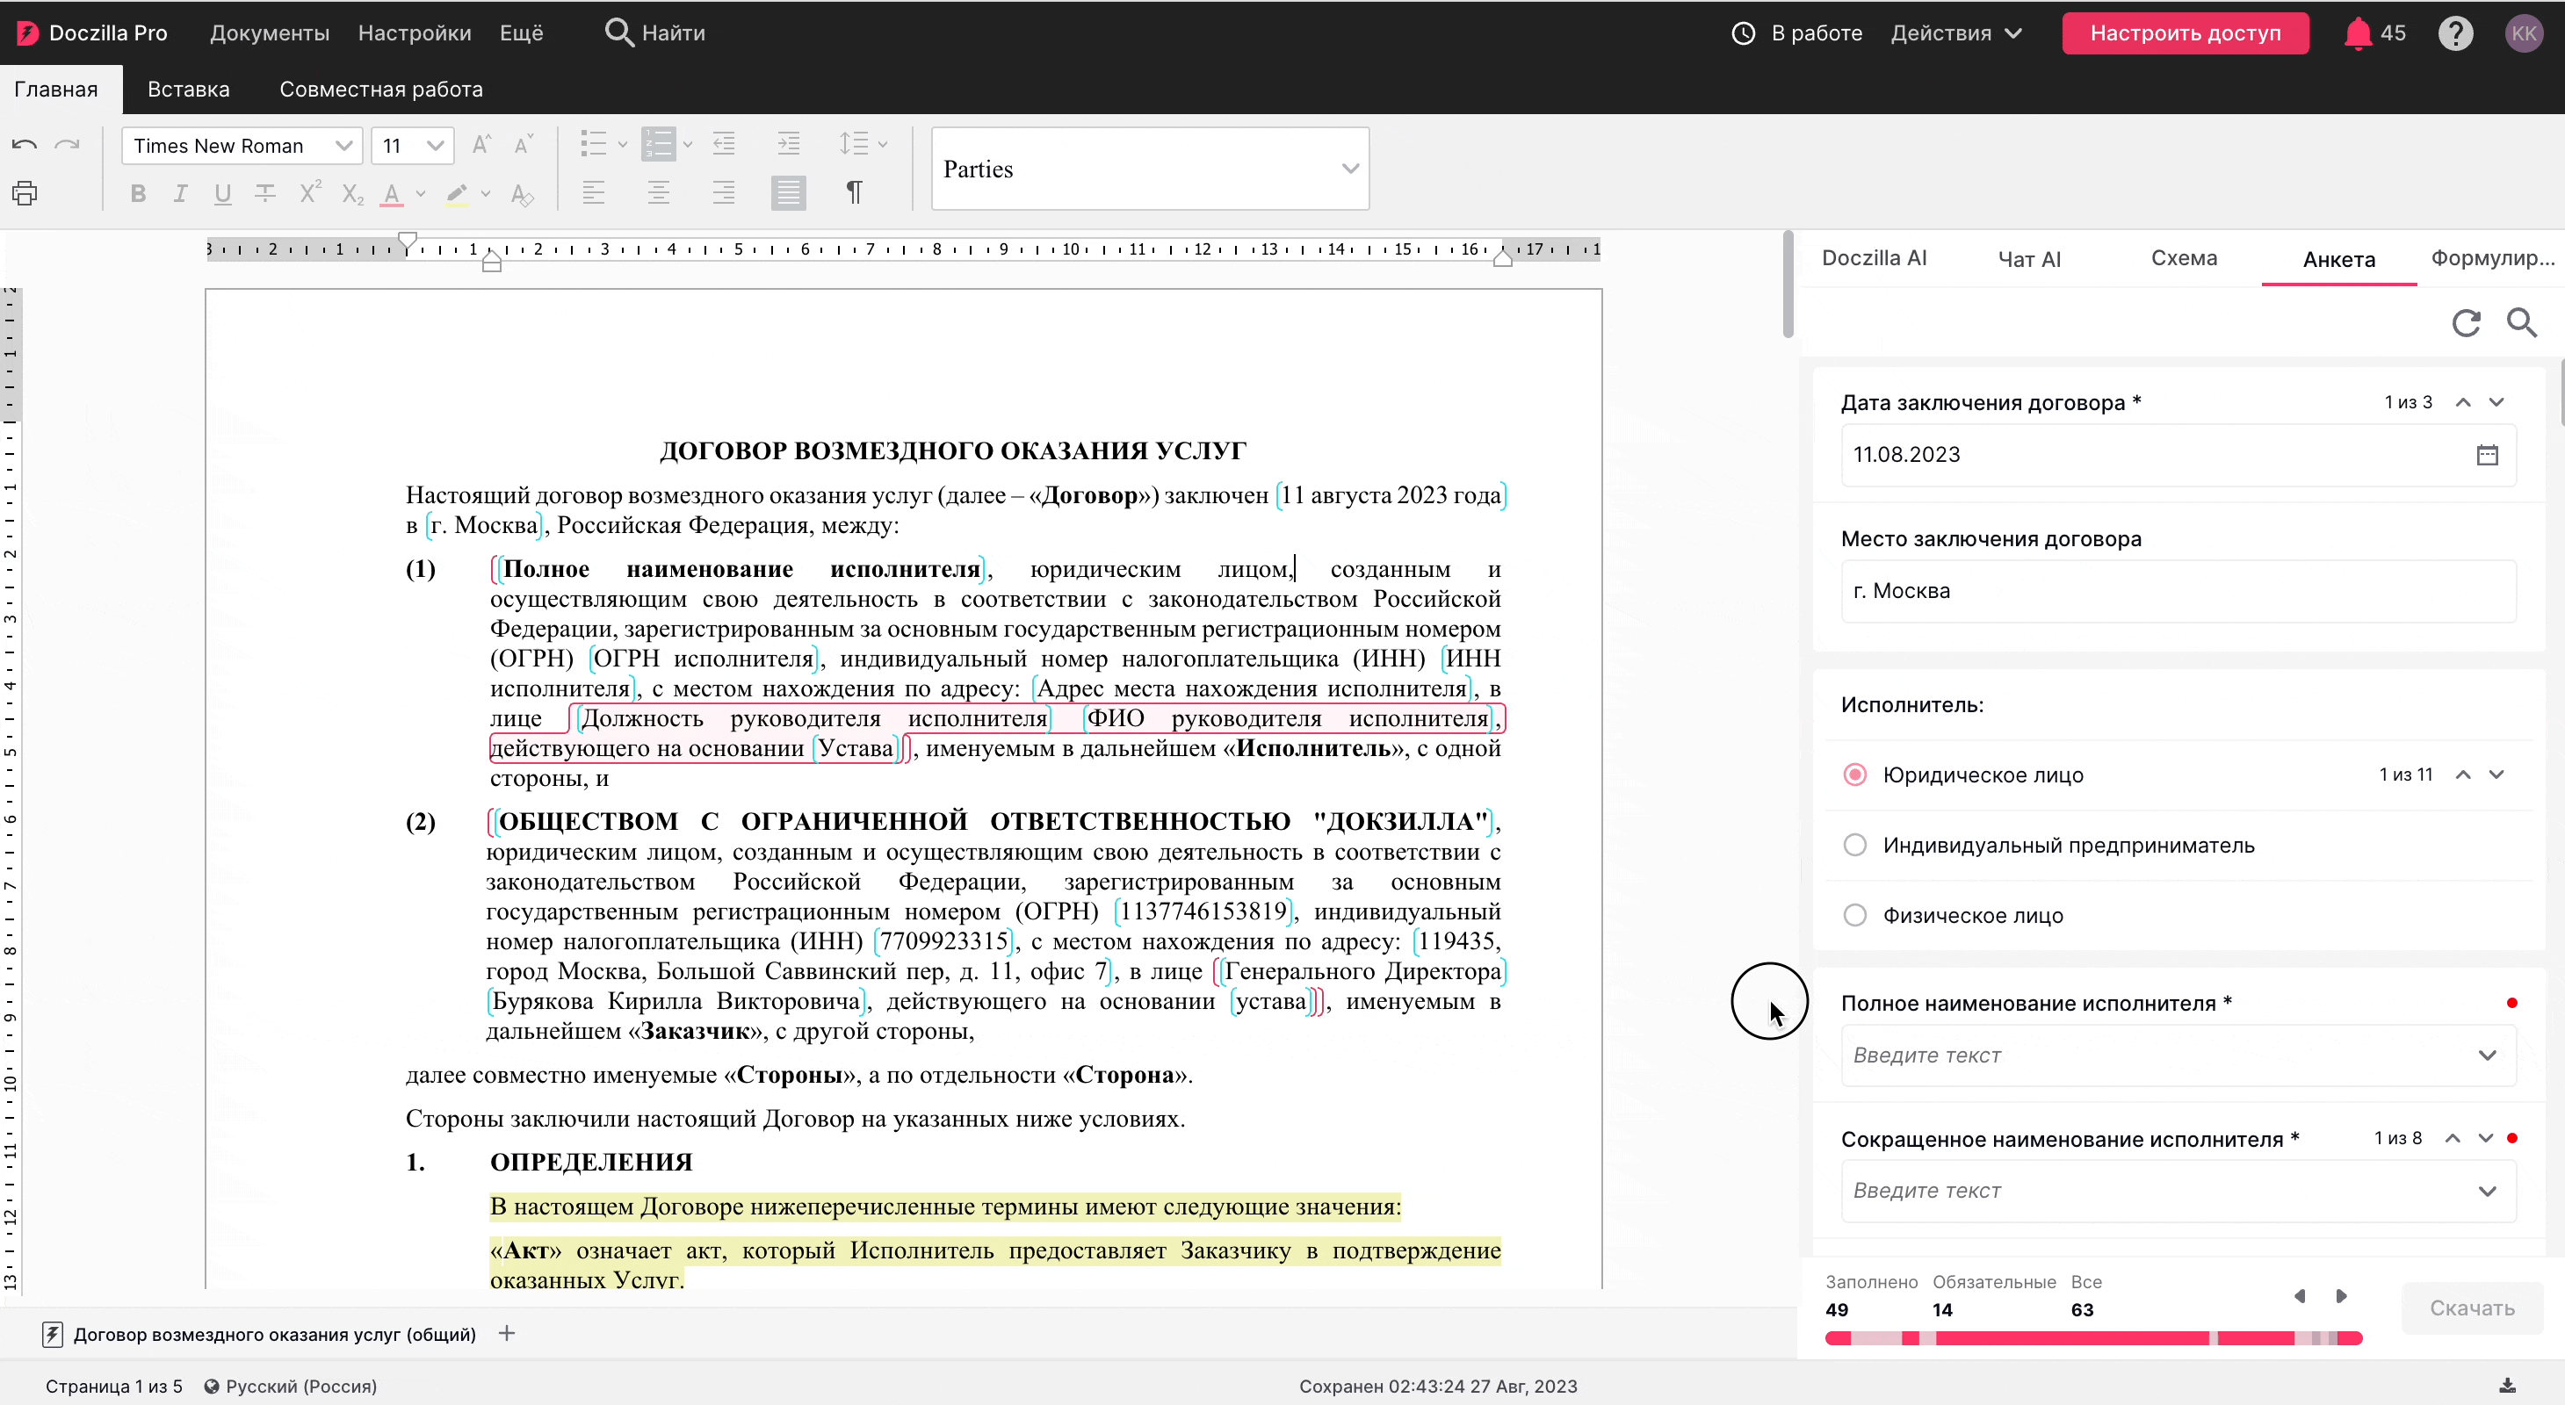Open the Действия dropdown menu

(x=1955, y=34)
